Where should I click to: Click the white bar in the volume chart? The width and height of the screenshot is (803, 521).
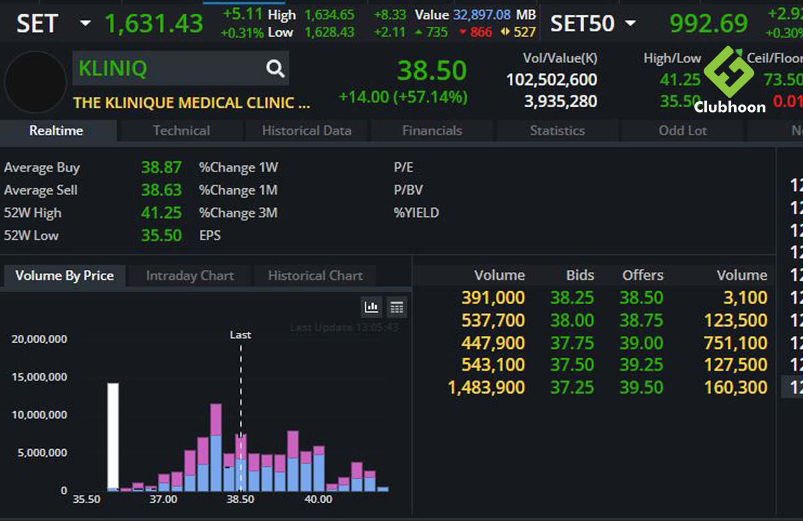113,437
